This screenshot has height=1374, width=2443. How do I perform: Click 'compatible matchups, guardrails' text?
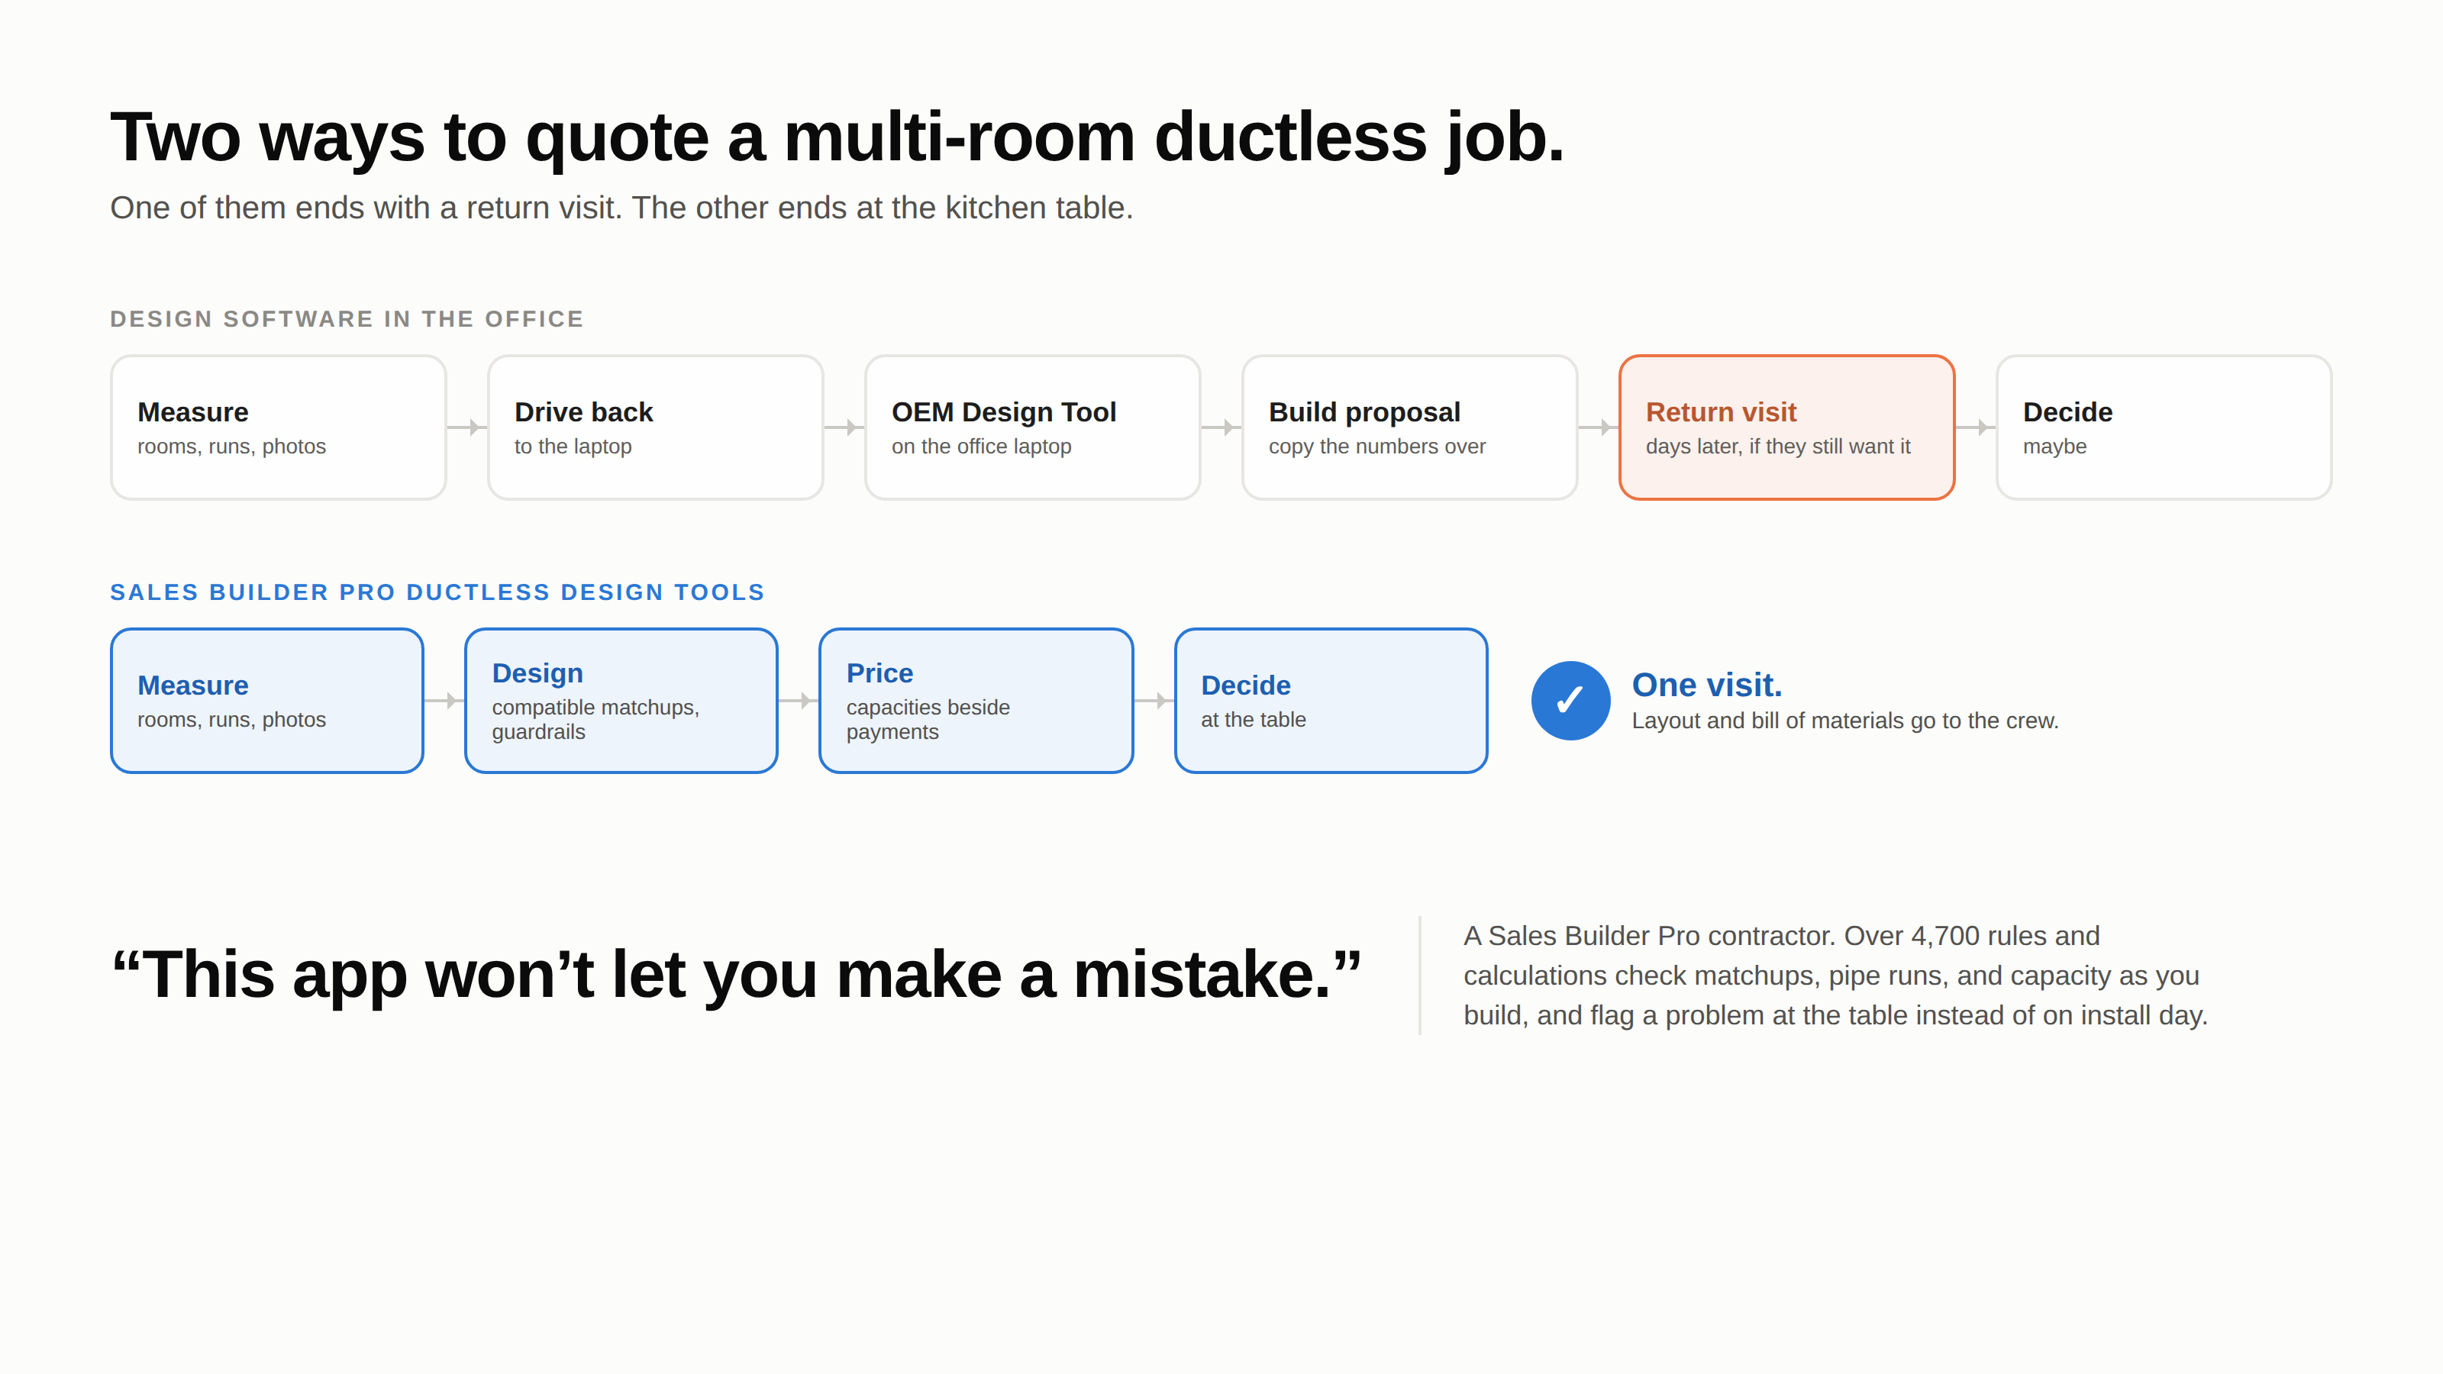(x=595, y=720)
